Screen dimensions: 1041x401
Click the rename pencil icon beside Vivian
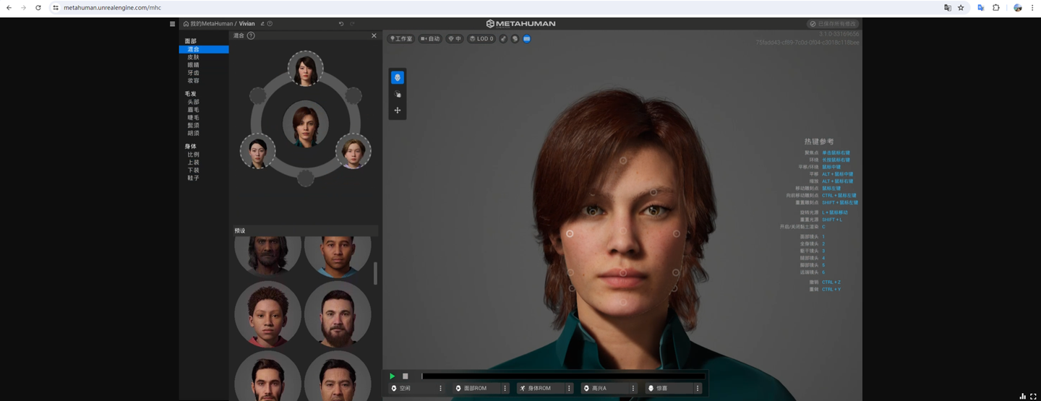[262, 24]
